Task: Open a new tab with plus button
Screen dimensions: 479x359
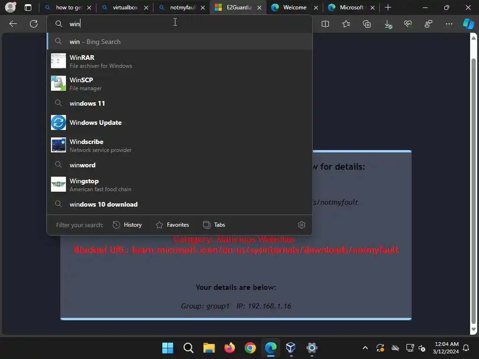Action: tap(388, 7)
